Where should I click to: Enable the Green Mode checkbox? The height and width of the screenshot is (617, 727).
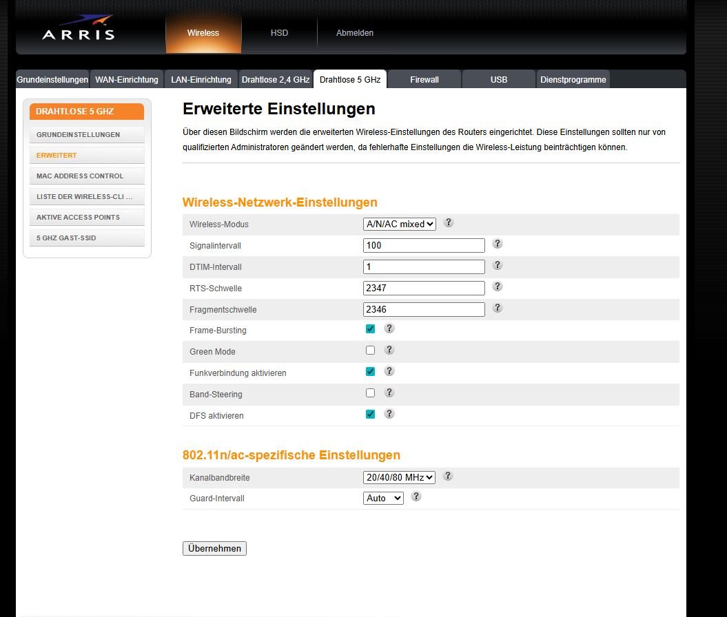(370, 351)
